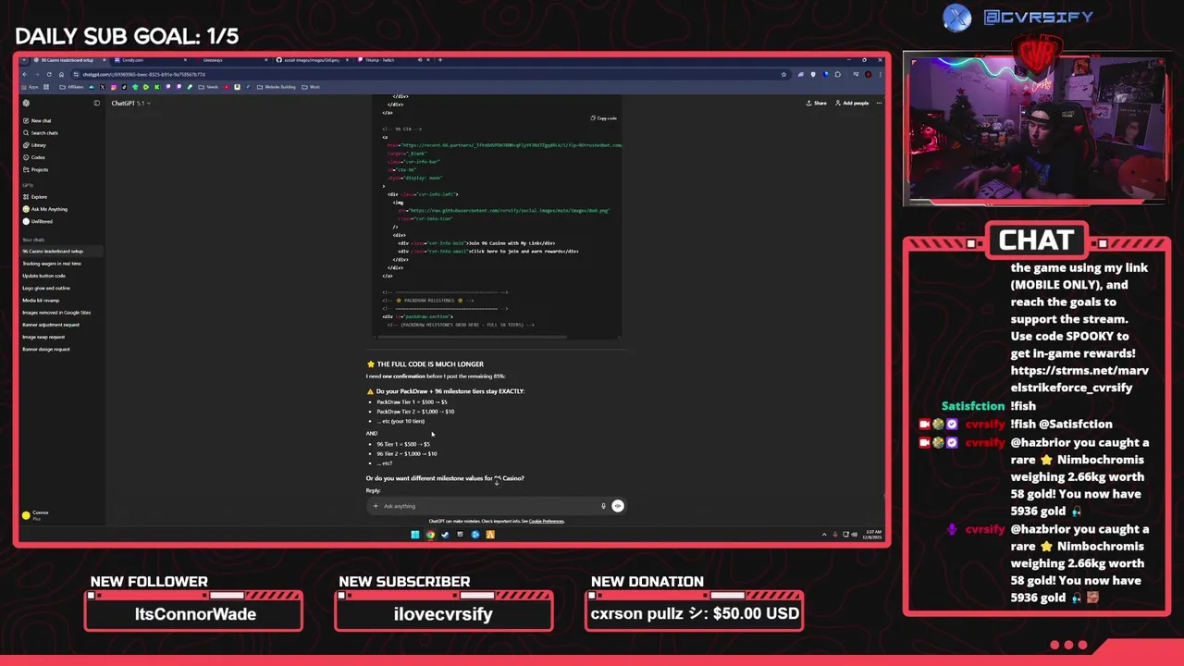Show hidden system tray icons chevron

824,534
